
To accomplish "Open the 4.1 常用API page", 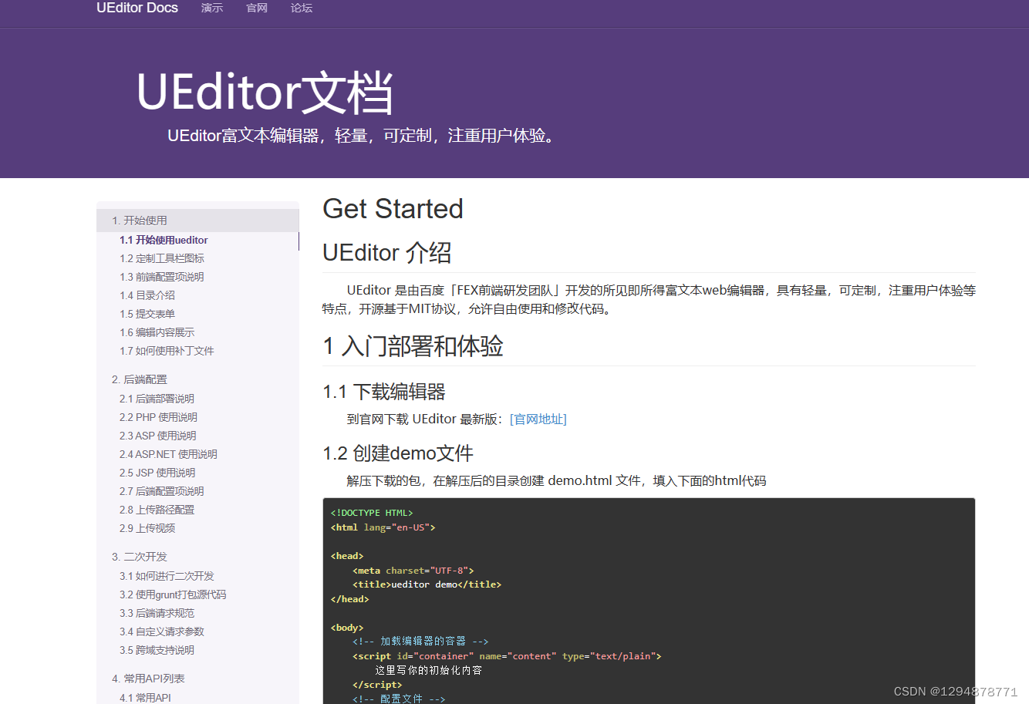I will coord(145,697).
